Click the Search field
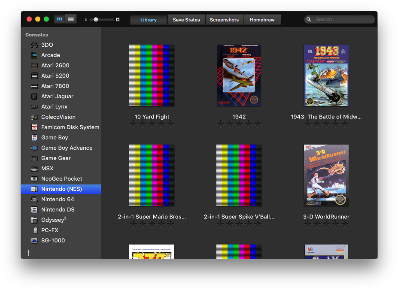The height and width of the screenshot is (290, 398). pos(339,19)
